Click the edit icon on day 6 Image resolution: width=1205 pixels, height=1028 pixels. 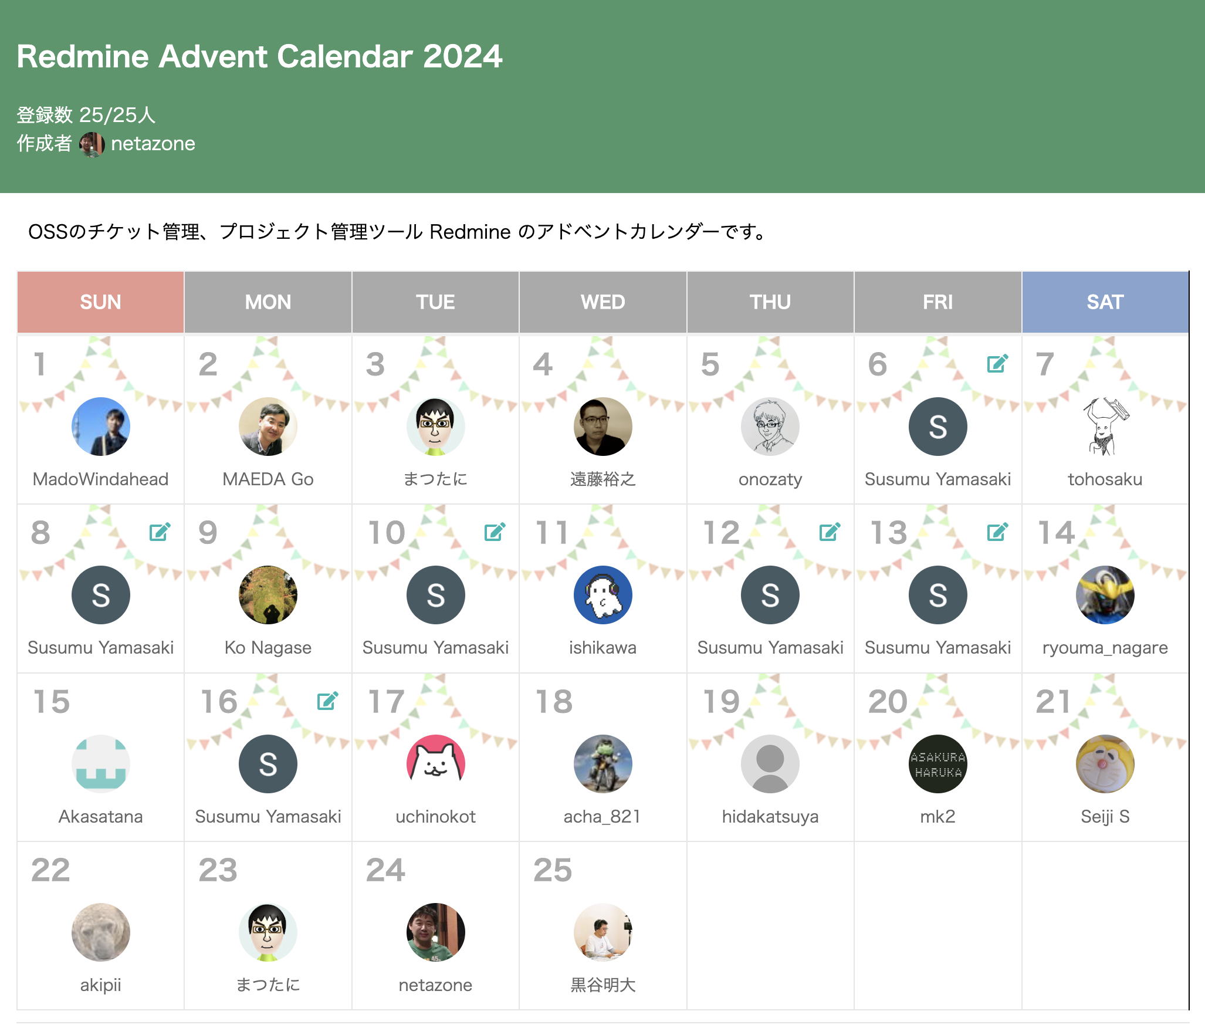click(x=997, y=364)
